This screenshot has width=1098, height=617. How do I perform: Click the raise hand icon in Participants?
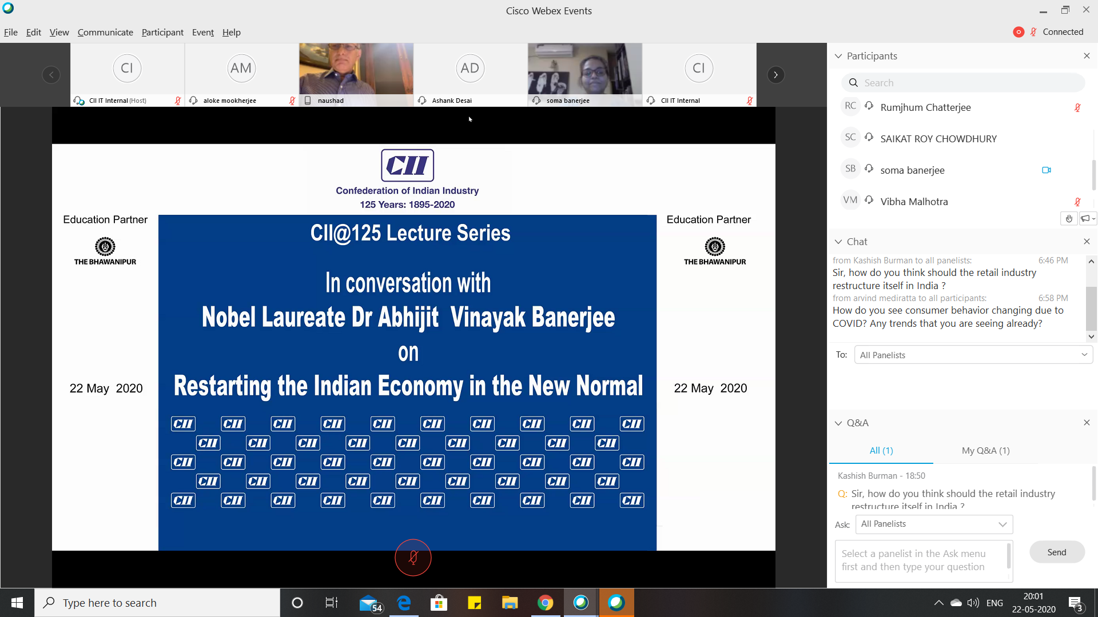(x=1069, y=219)
